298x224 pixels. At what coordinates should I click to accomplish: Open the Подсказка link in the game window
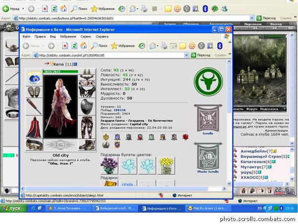click(269, 109)
